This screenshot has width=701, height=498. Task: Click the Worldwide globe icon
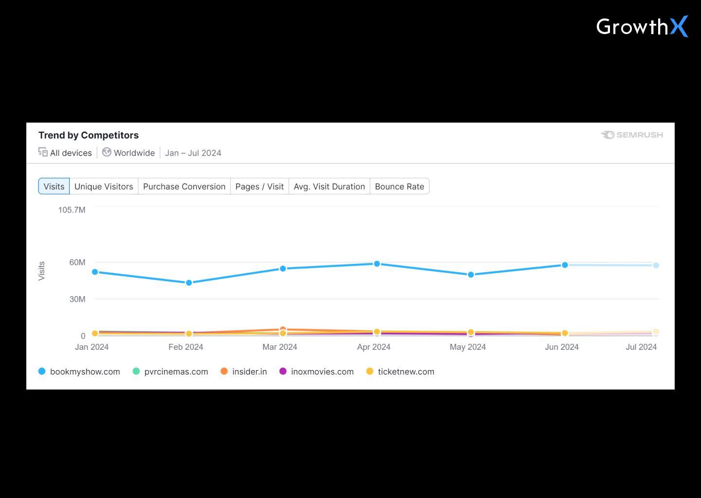pyautogui.click(x=107, y=152)
